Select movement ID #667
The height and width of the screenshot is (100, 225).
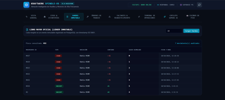28,56
